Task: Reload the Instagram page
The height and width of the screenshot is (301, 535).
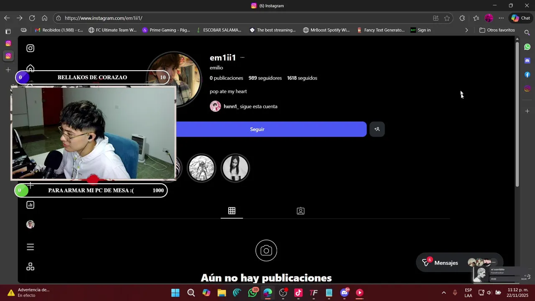Action: (32, 18)
